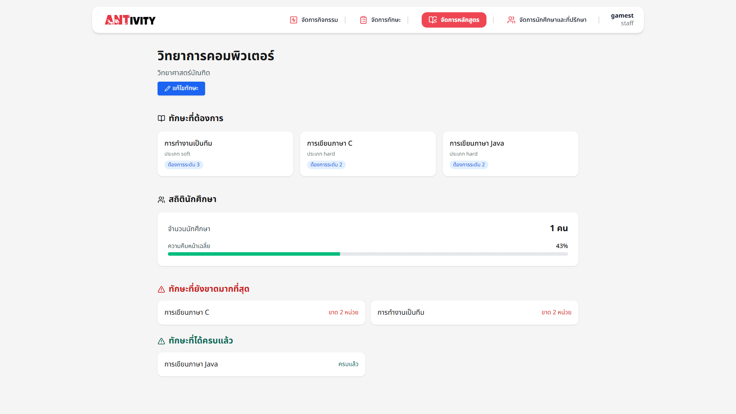Image resolution: width=736 pixels, height=414 pixels.
Task: Click the ANTIVITY logo
Action: tap(130, 20)
